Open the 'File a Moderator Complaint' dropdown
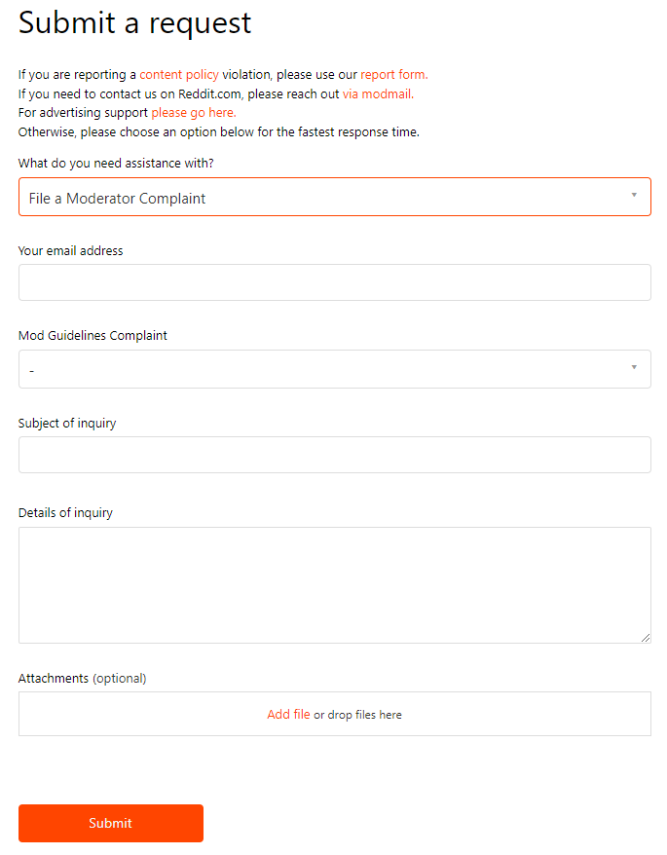 [321, 198]
